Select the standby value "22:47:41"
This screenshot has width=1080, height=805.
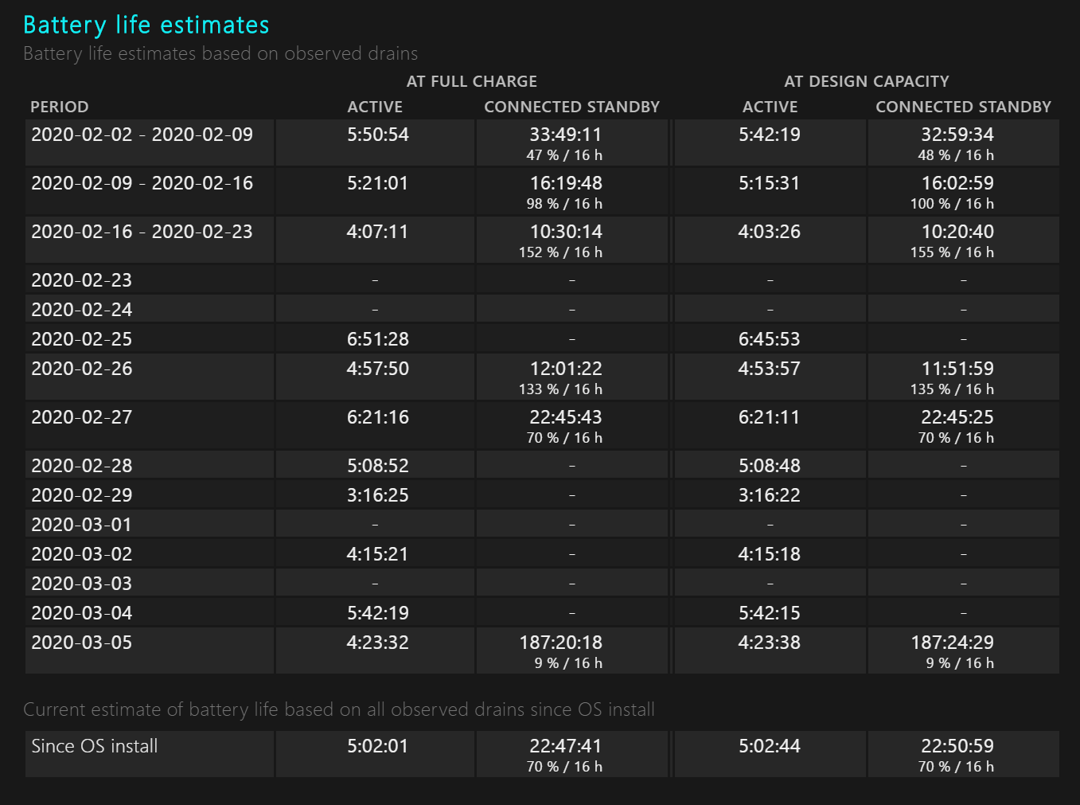[566, 746]
